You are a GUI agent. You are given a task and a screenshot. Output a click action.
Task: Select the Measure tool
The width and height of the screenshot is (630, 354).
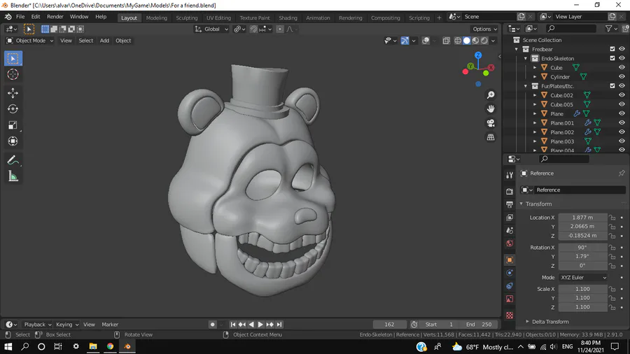pos(13,176)
